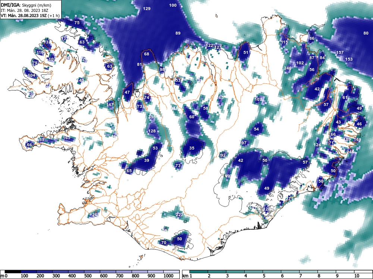This screenshot has height=279, width=373.
Task: Click the visibility value 60 in north-central area
Action: pos(192,117)
